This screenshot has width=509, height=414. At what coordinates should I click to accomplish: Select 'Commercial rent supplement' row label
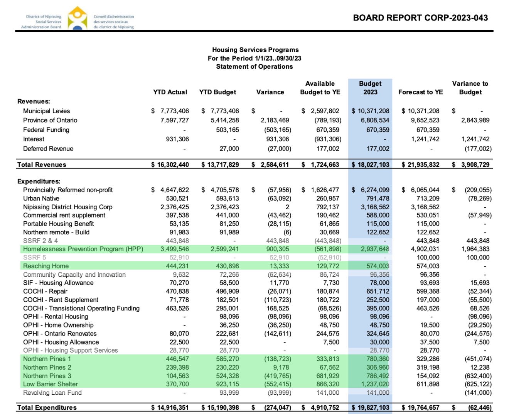click(64, 215)
